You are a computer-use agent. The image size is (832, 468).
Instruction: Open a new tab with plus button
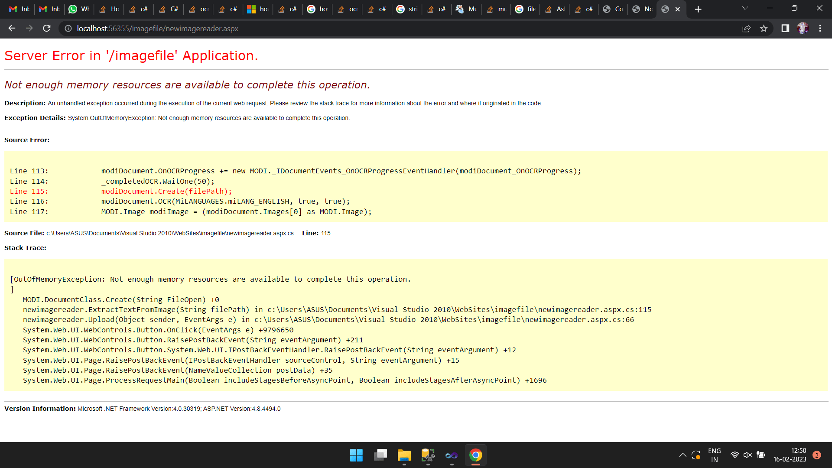point(698,9)
